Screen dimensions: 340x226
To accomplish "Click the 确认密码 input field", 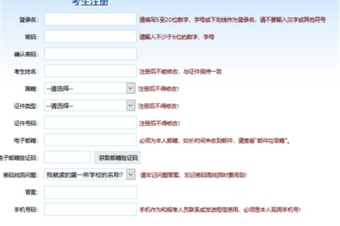I will click(x=90, y=54).
